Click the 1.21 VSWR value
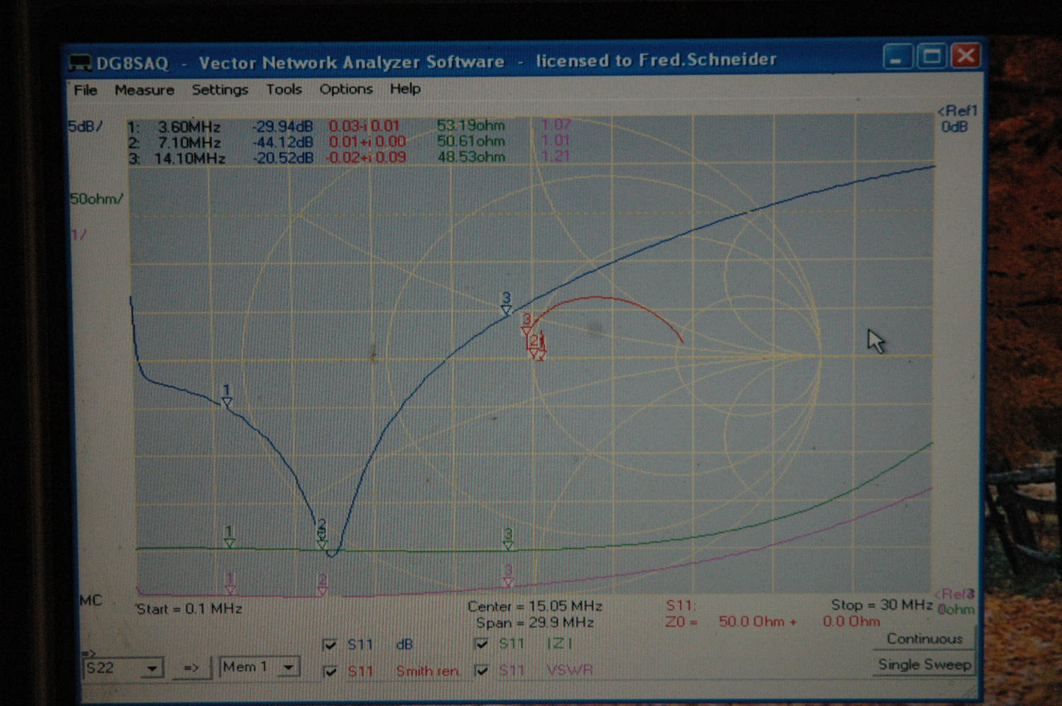1062x706 pixels. coord(556,156)
